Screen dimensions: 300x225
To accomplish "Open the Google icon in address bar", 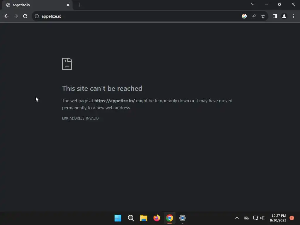I will (x=244, y=16).
